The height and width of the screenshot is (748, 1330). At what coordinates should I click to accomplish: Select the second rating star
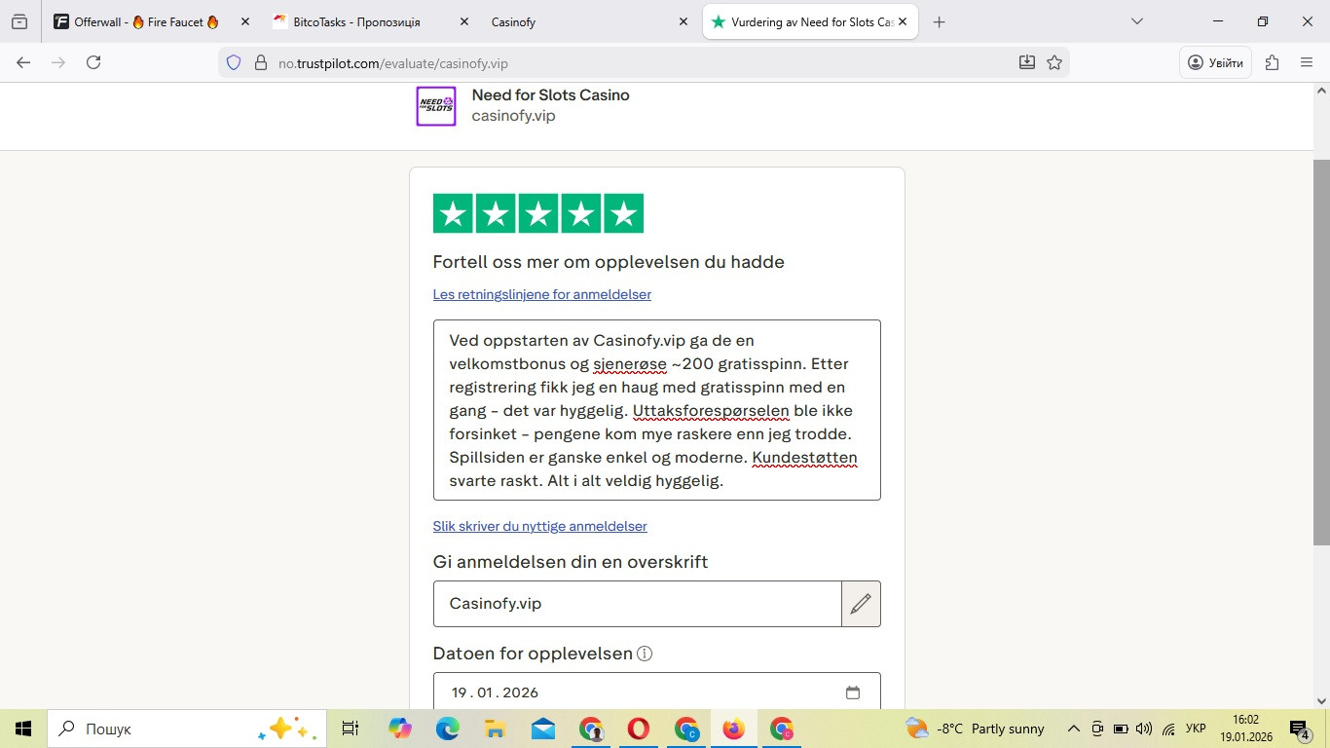496,213
